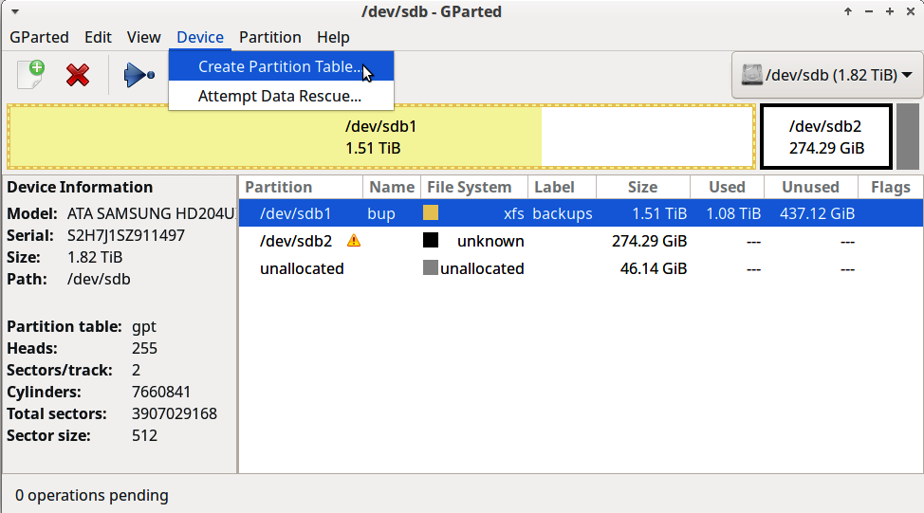This screenshot has height=513, width=924.
Task: Click the black unknown file system swatch
Action: (x=431, y=240)
